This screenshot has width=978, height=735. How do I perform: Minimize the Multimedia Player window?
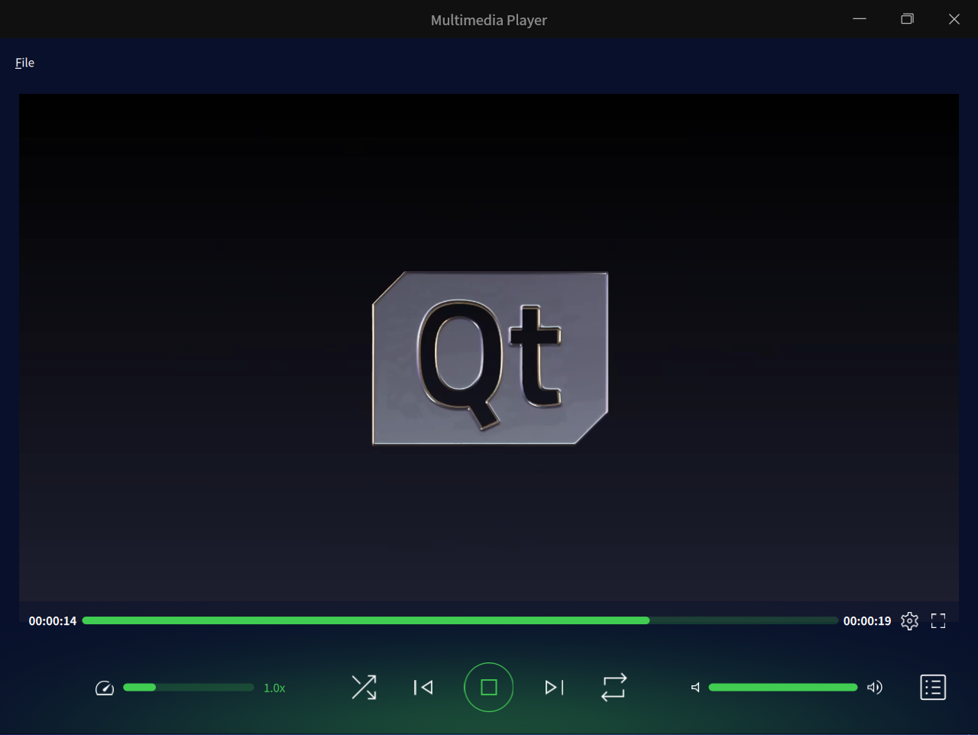(x=860, y=19)
